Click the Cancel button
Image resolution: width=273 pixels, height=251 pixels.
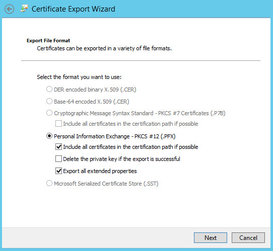[x=248, y=237]
